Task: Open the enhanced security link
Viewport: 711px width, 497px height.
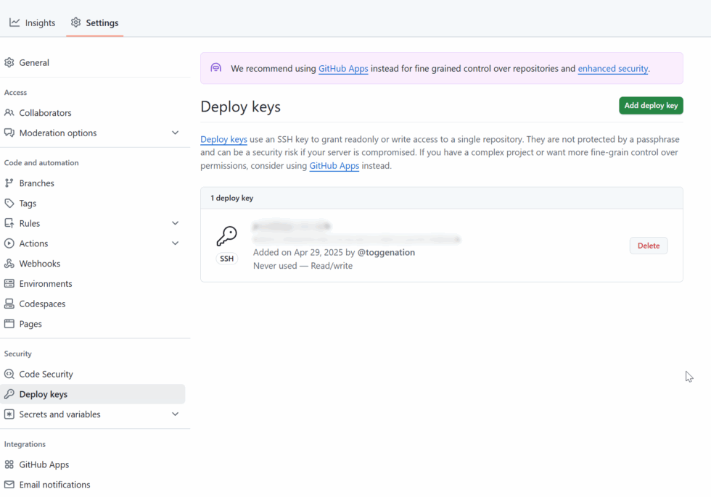Action: (612, 68)
